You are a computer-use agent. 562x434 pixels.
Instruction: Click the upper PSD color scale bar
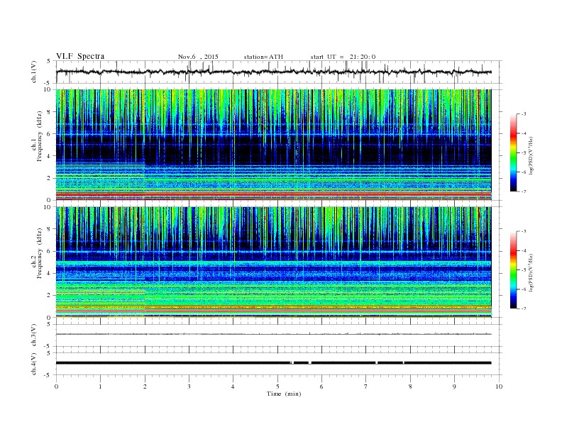tap(514, 153)
